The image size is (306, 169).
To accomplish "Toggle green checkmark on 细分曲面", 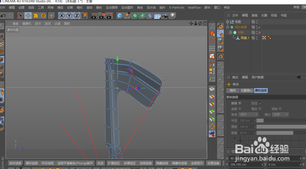I will (259, 27).
